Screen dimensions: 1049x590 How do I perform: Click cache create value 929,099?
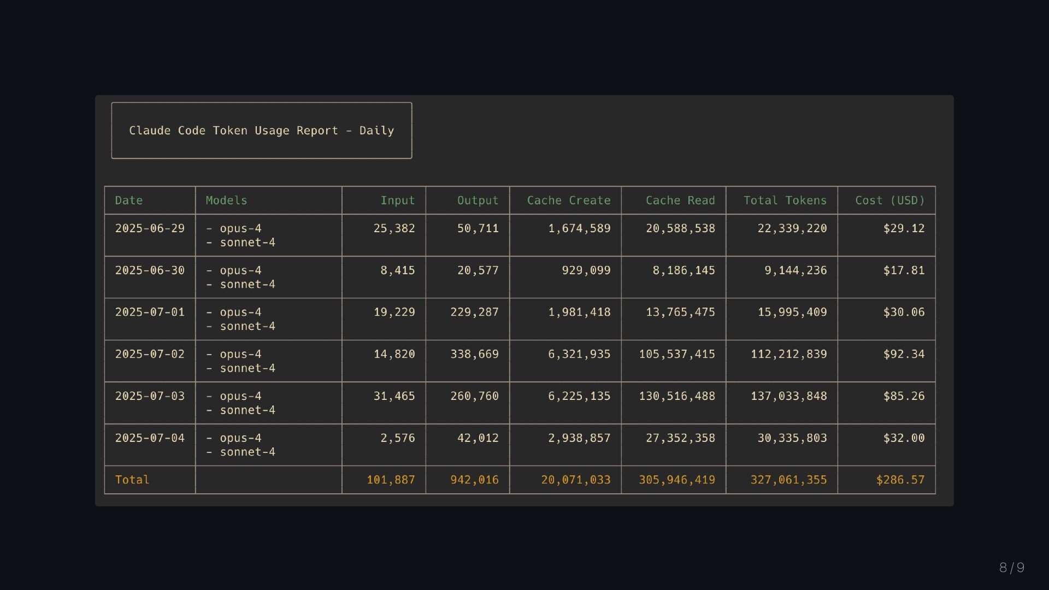(586, 270)
